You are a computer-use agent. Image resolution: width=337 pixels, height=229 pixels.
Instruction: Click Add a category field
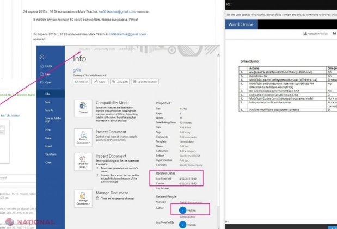(x=188, y=151)
